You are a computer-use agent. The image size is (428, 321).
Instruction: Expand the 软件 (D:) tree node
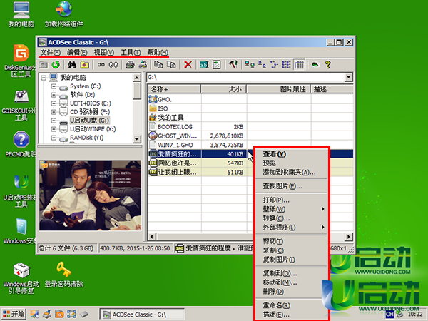coord(53,95)
